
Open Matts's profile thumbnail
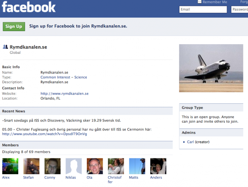[x=137, y=166]
